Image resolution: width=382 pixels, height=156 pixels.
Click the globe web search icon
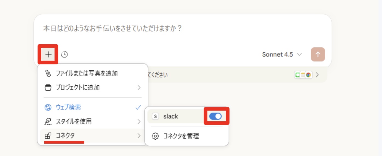coord(48,107)
